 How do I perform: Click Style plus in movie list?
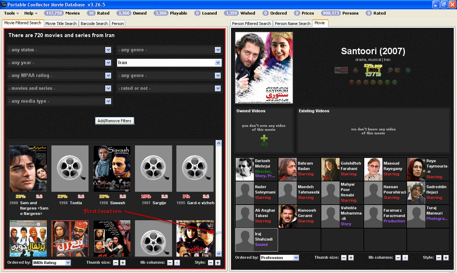[x=217, y=263]
